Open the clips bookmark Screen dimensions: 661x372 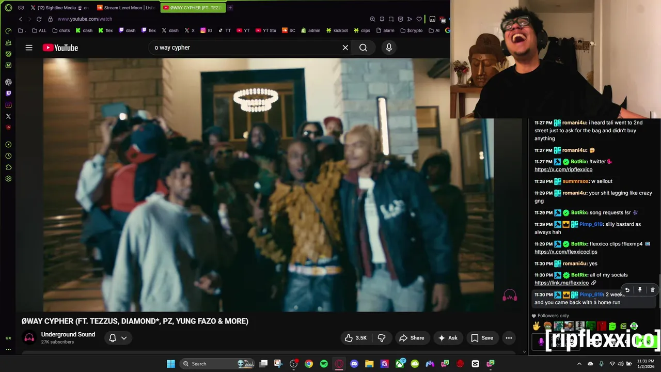(361, 30)
